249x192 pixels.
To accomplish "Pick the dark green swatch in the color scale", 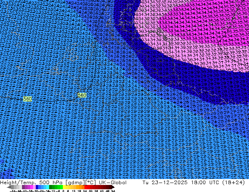I will (x=51, y=187).
